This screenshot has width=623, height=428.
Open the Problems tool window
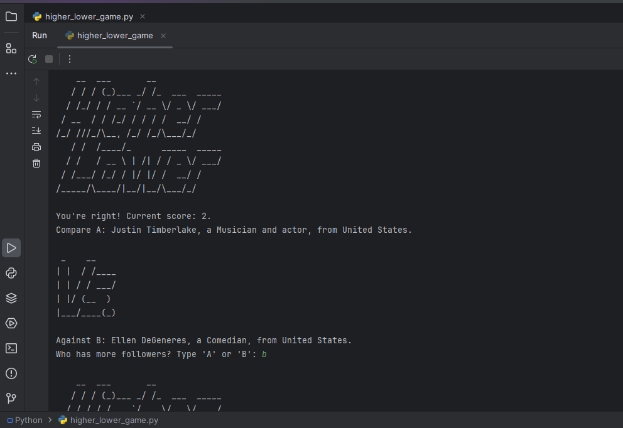coord(11,373)
